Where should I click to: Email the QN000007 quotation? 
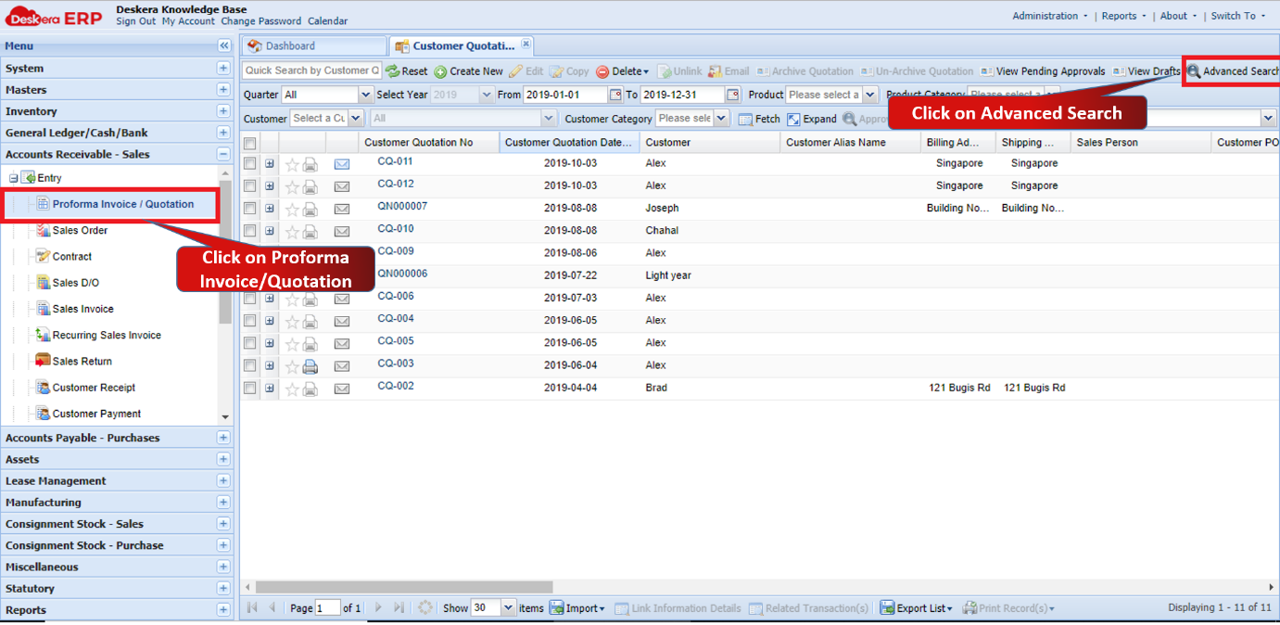tap(342, 209)
